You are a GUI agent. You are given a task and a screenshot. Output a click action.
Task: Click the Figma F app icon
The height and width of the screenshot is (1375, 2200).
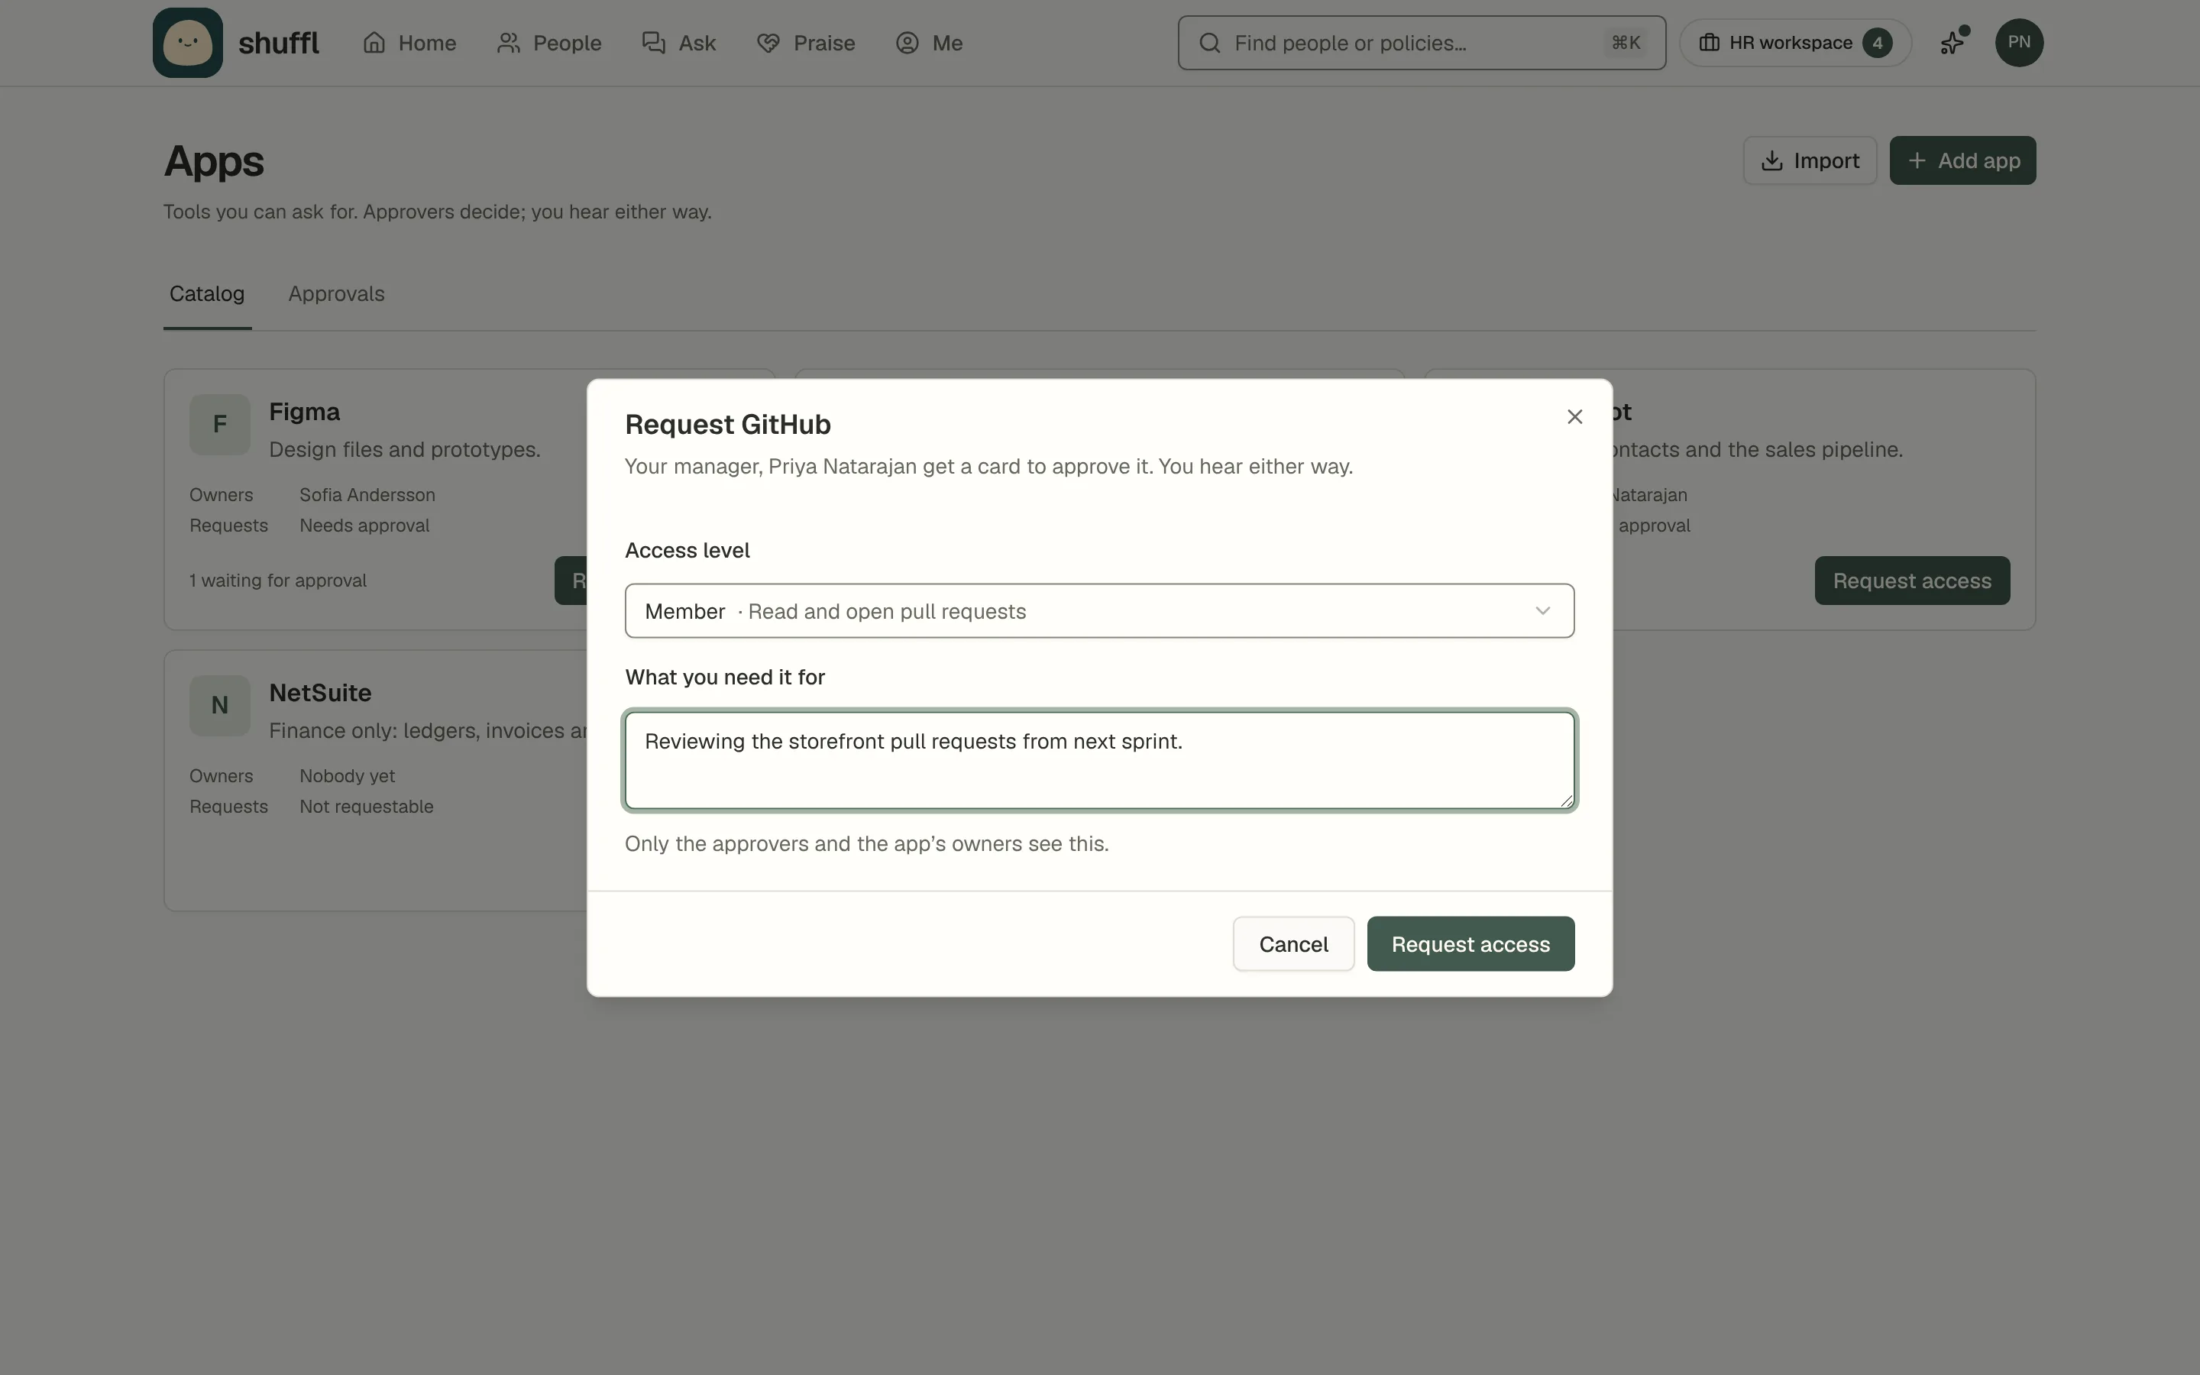tap(219, 425)
